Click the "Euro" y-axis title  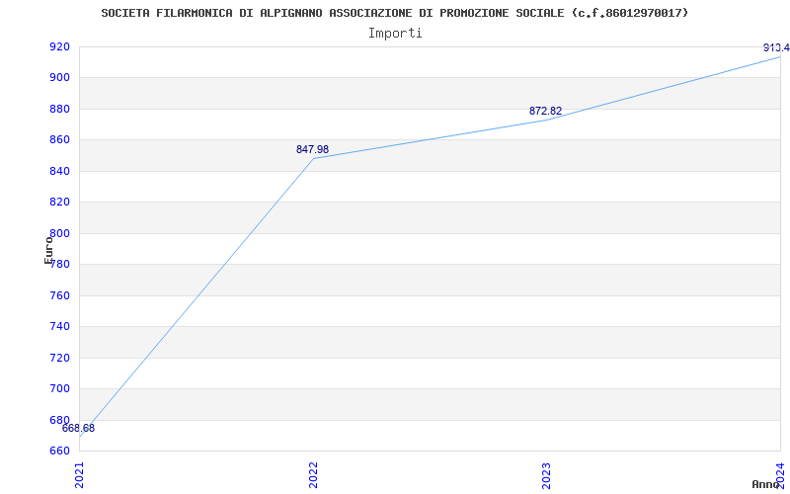[48, 249]
